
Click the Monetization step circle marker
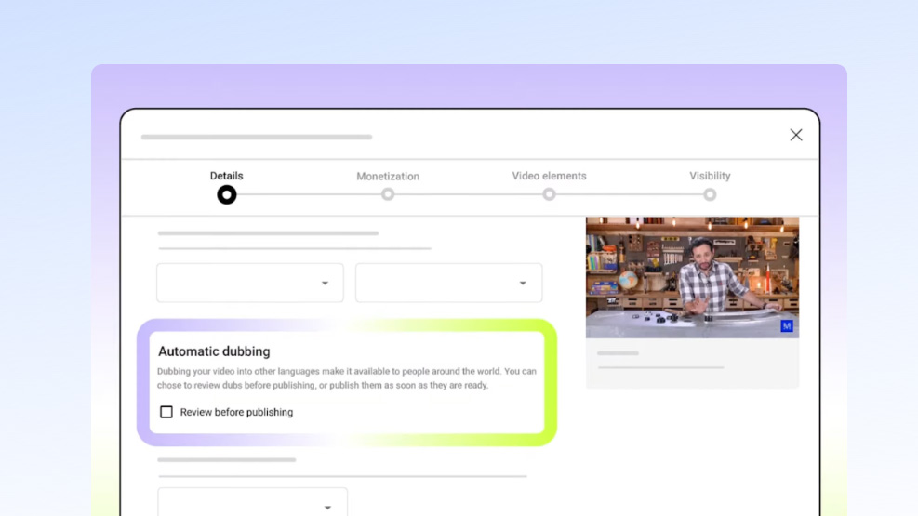[388, 194]
